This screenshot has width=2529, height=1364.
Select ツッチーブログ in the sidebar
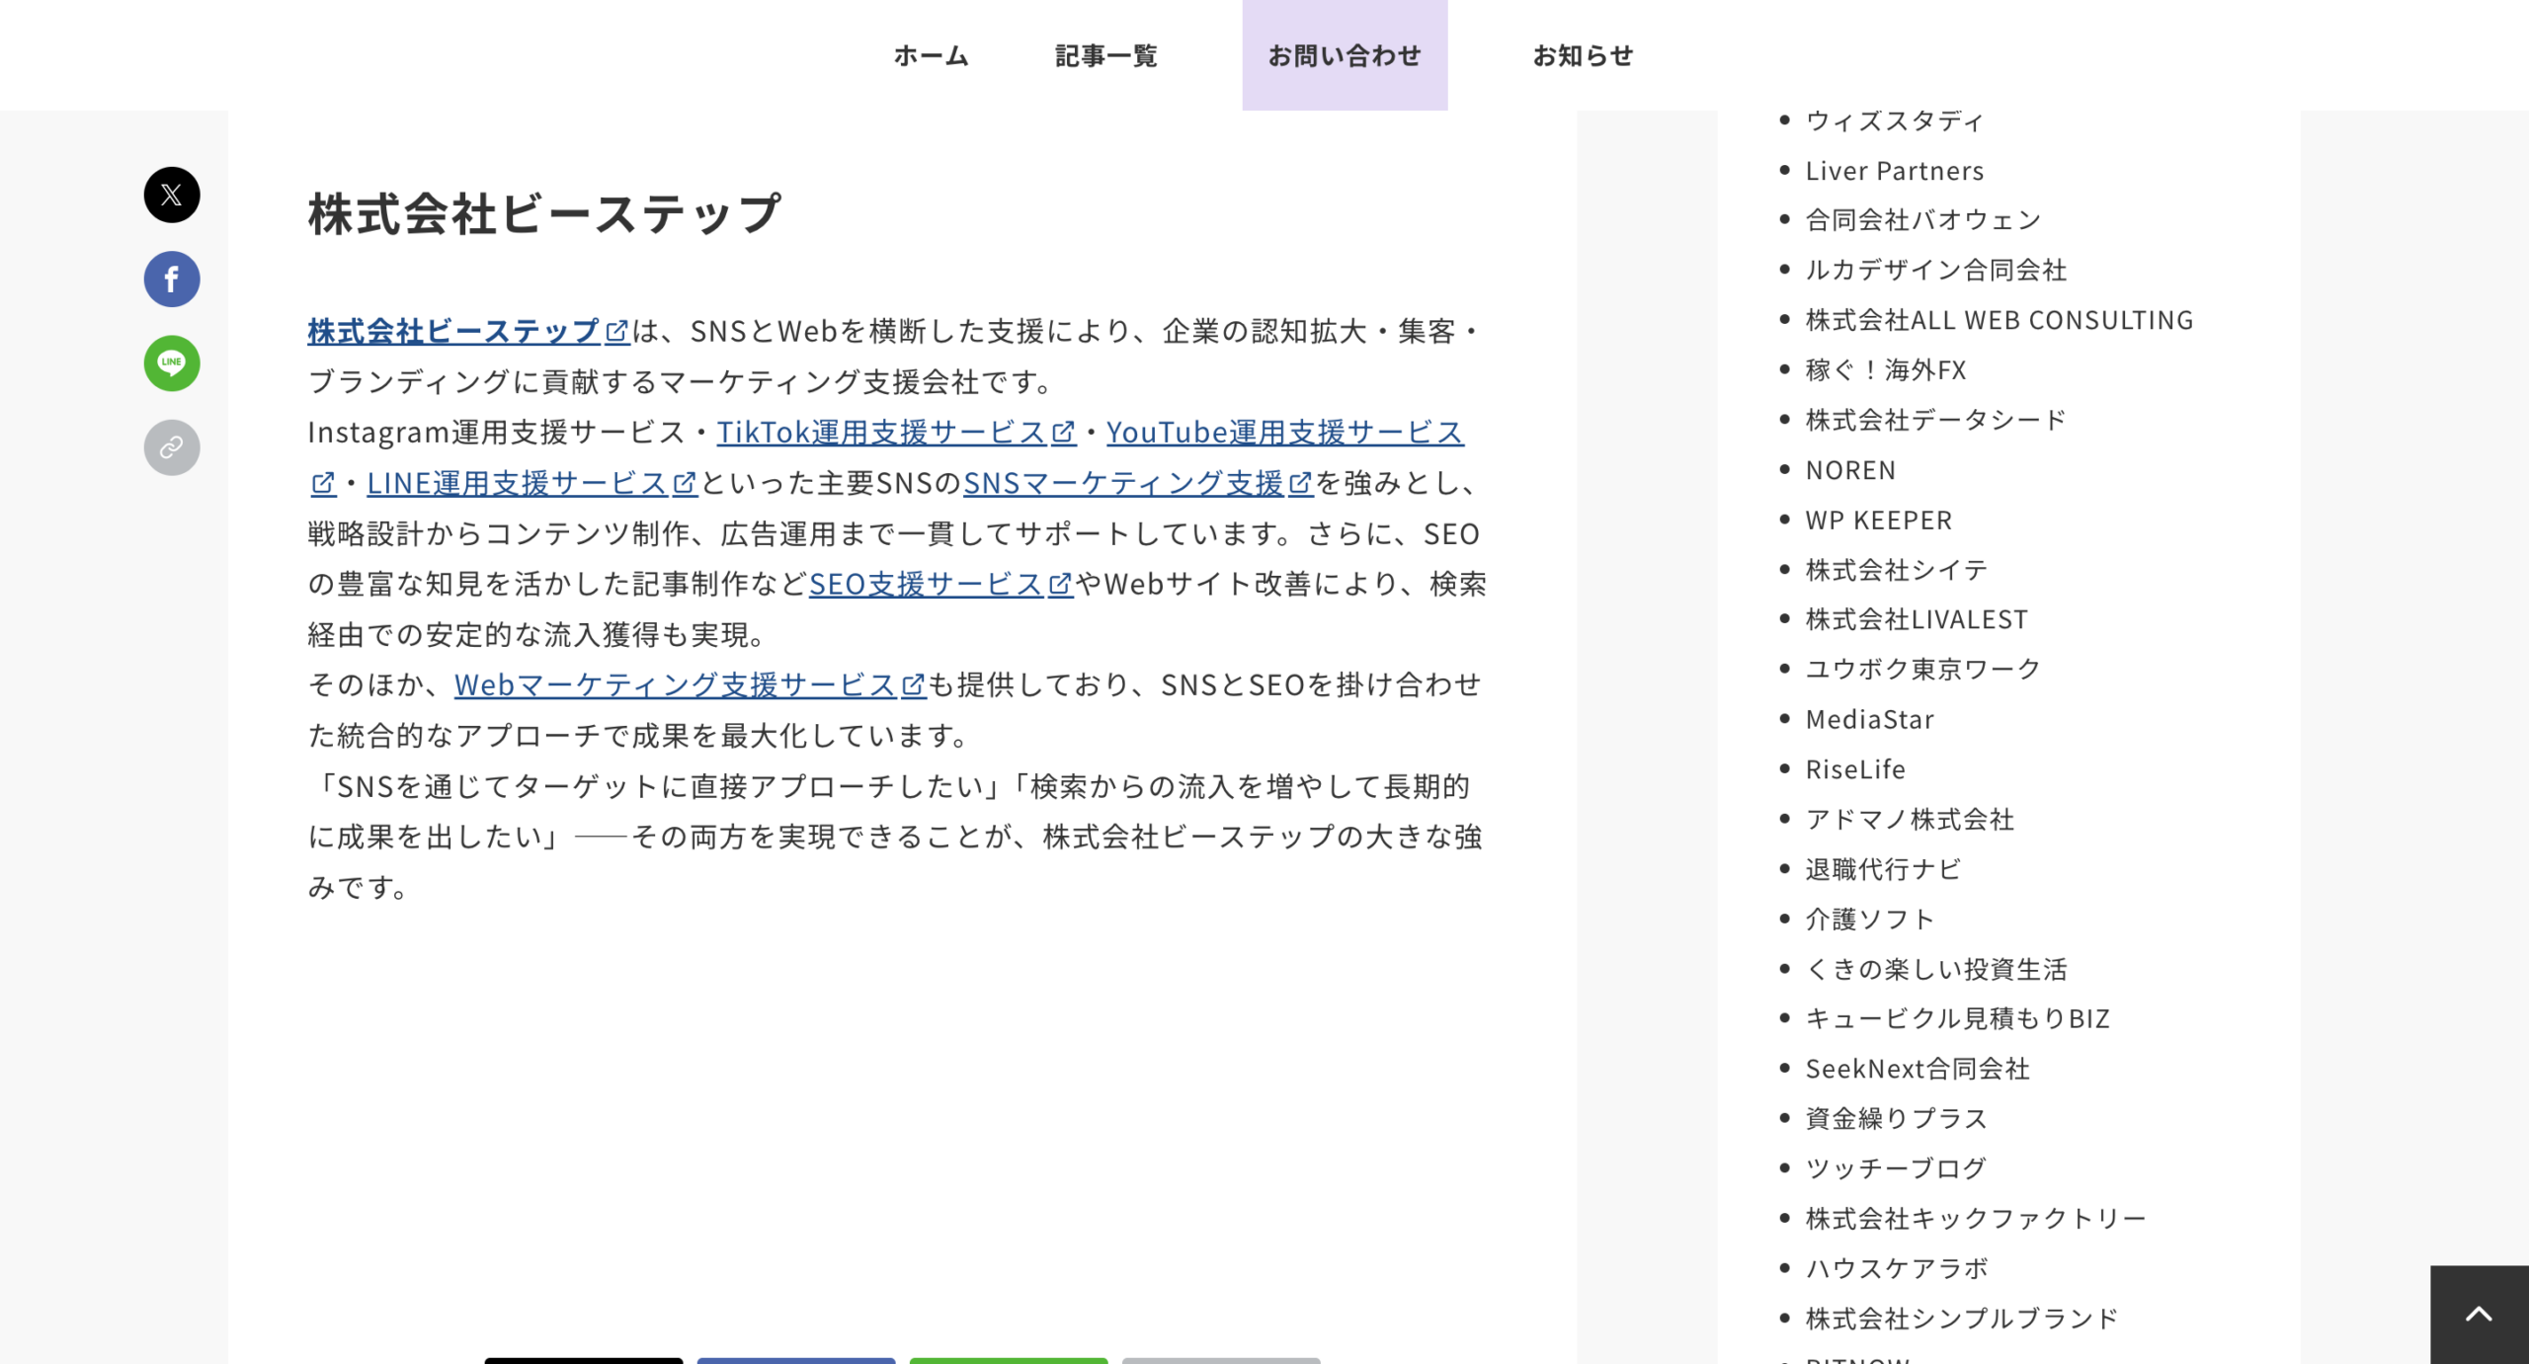1897,1168
